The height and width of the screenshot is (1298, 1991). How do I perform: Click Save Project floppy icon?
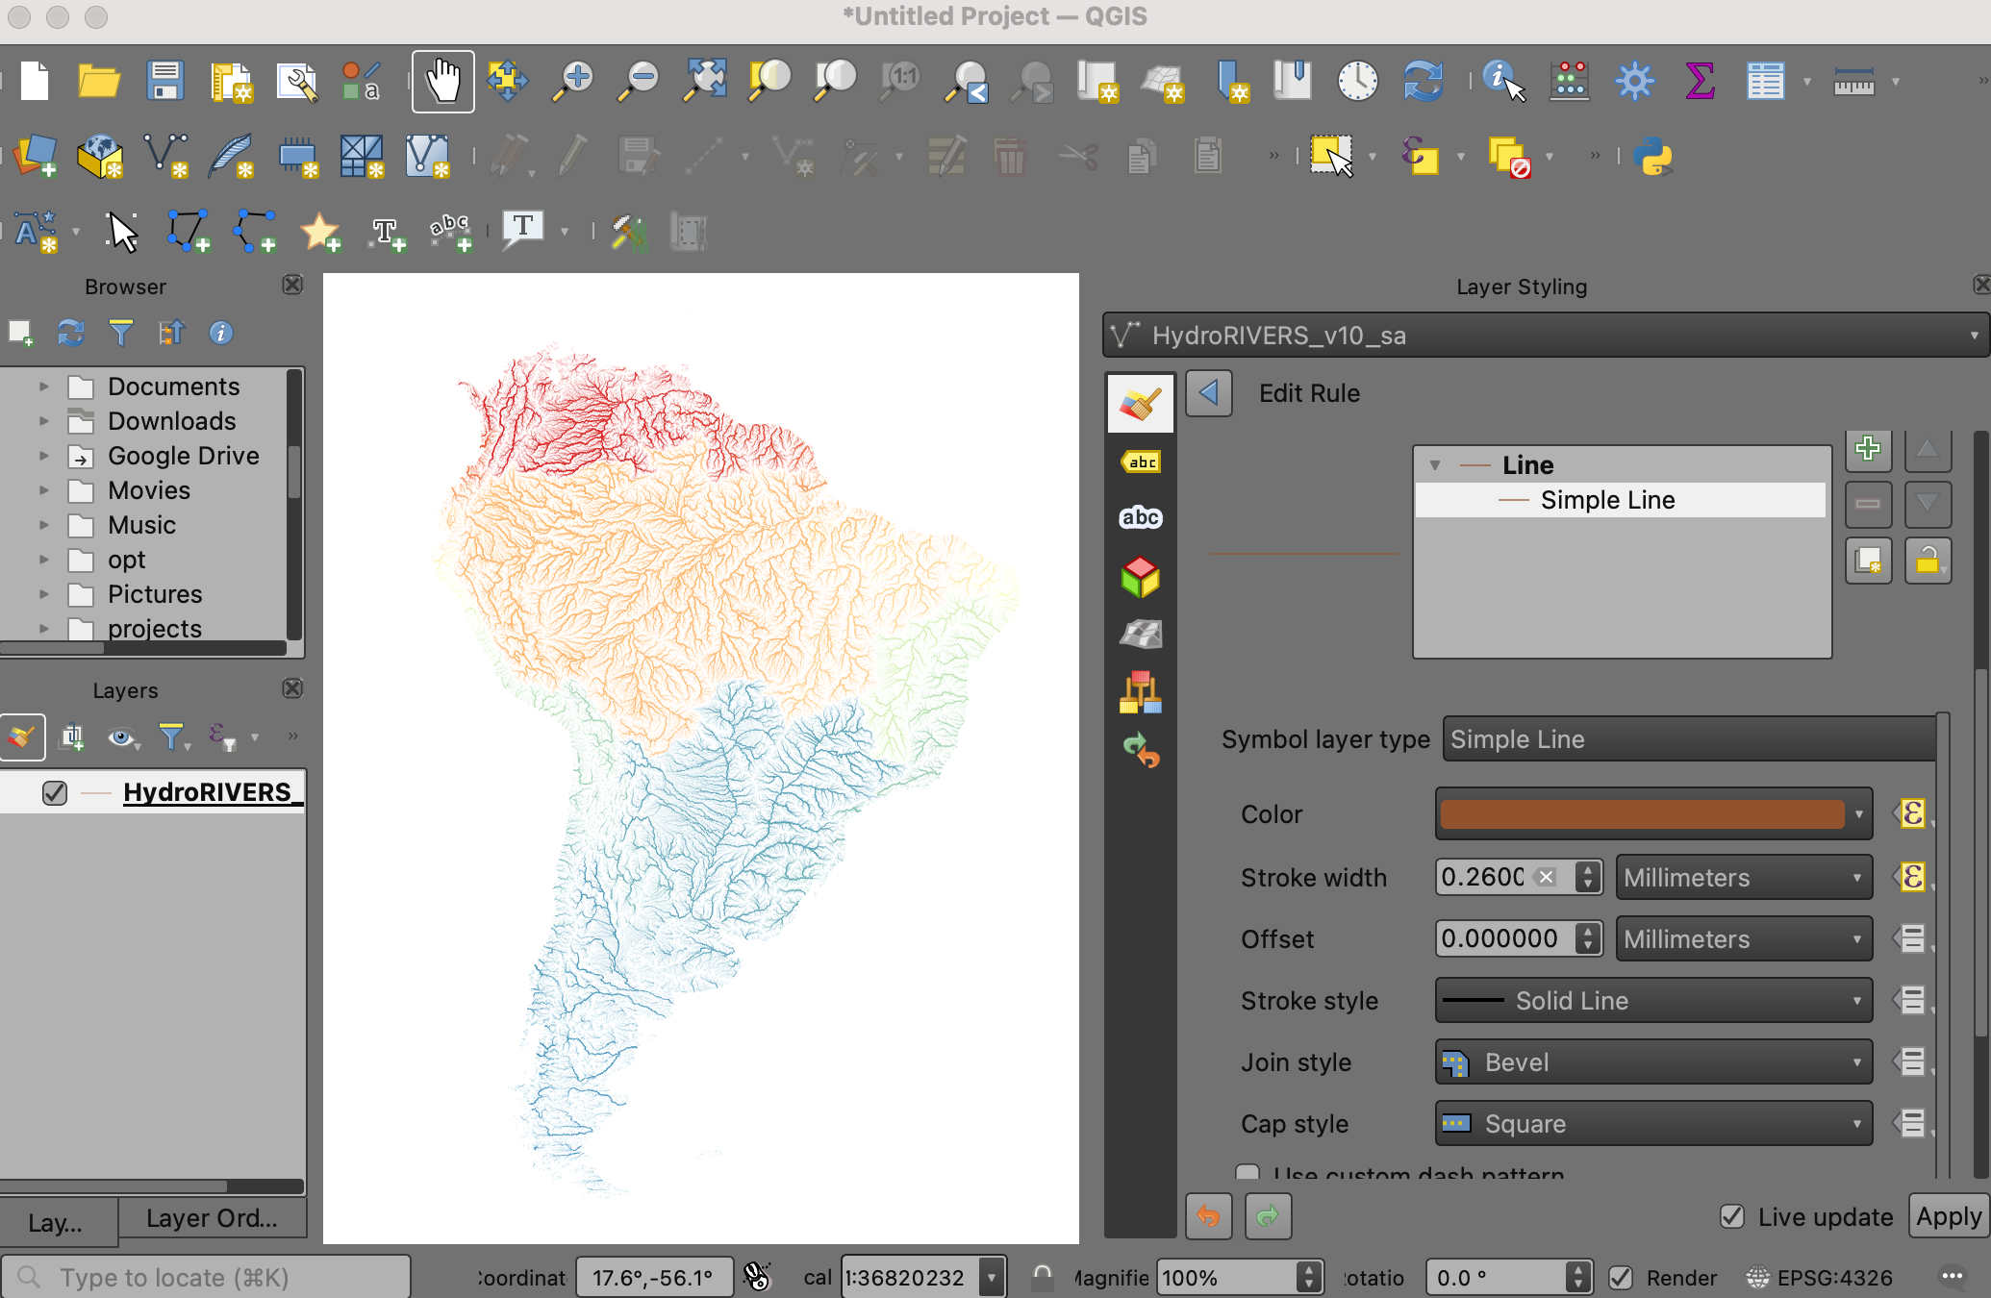[x=164, y=81]
